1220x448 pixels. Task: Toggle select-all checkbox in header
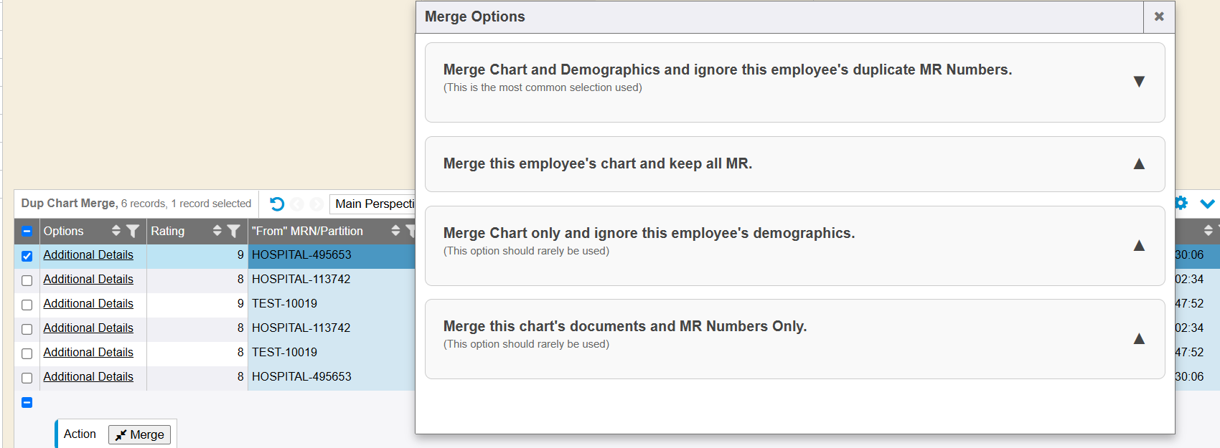point(27,232)
